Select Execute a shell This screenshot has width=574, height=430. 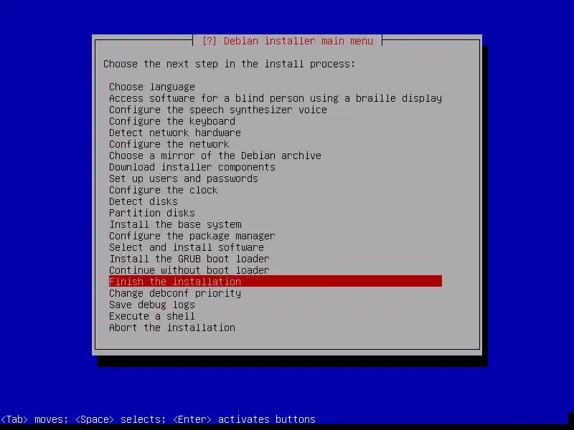click(x=276, y=316)
